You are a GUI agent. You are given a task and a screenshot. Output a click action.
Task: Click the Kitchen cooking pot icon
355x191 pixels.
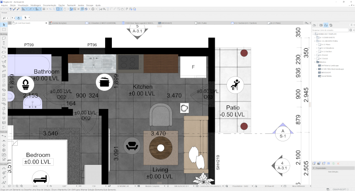103,82
